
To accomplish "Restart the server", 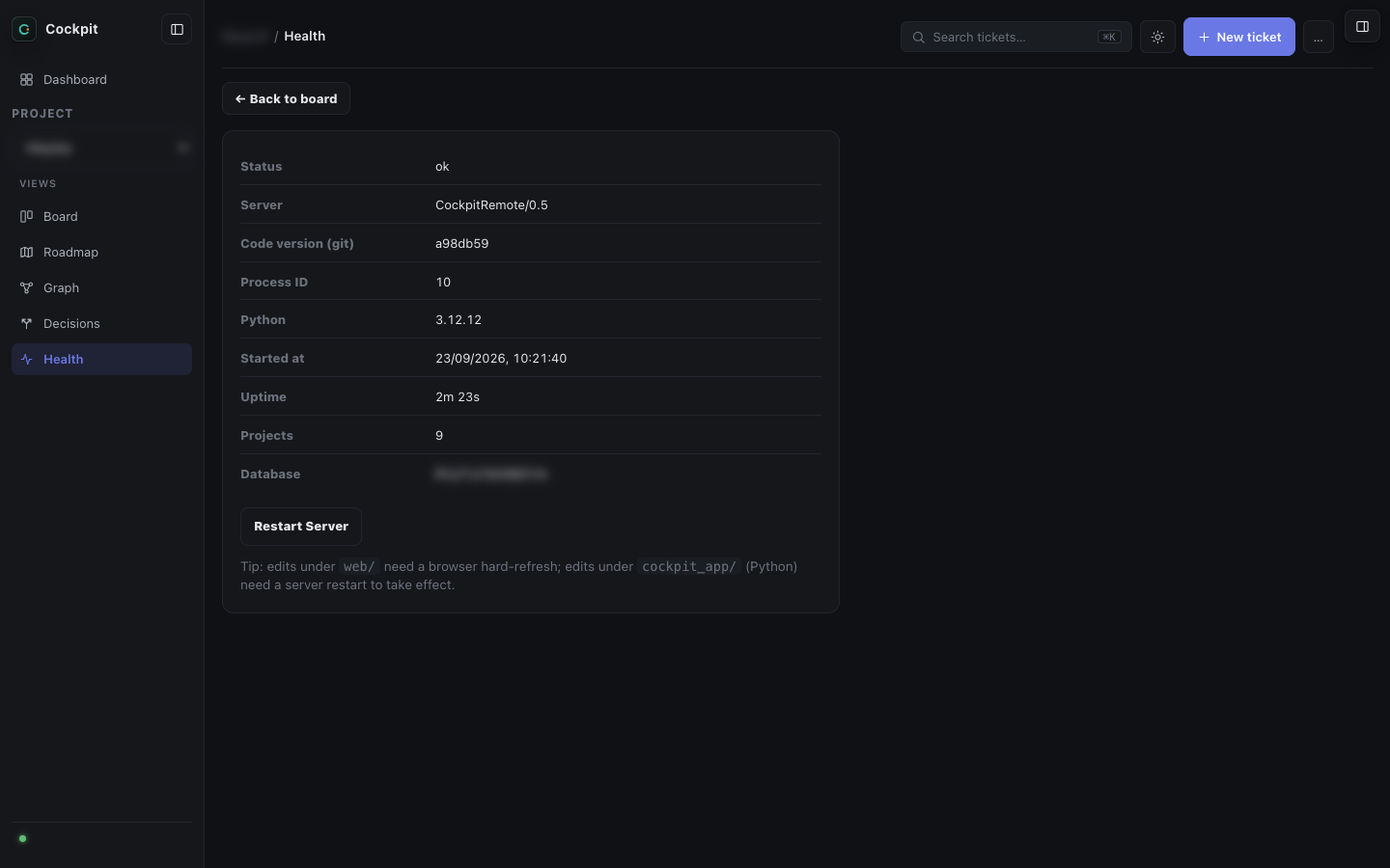I will (301, 527).
